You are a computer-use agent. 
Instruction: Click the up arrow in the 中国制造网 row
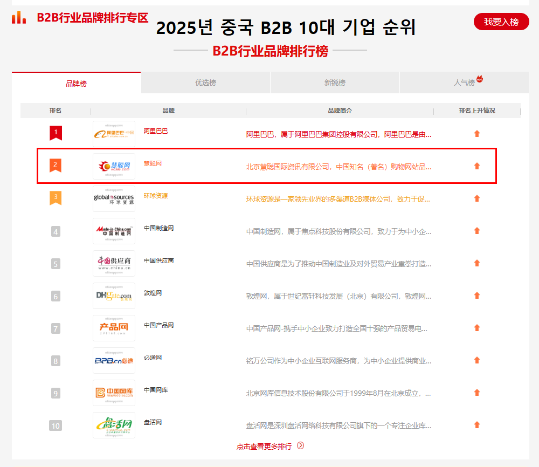click(477, 231)
